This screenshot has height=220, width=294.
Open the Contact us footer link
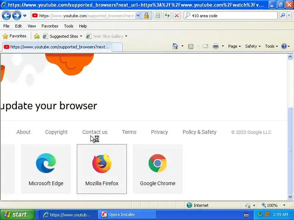pyautogui.click(x=95, y=132)
